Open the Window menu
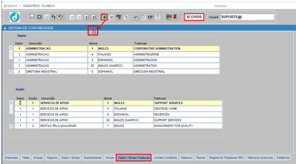This screenshot has height=164, width=296. click(220, 6)
